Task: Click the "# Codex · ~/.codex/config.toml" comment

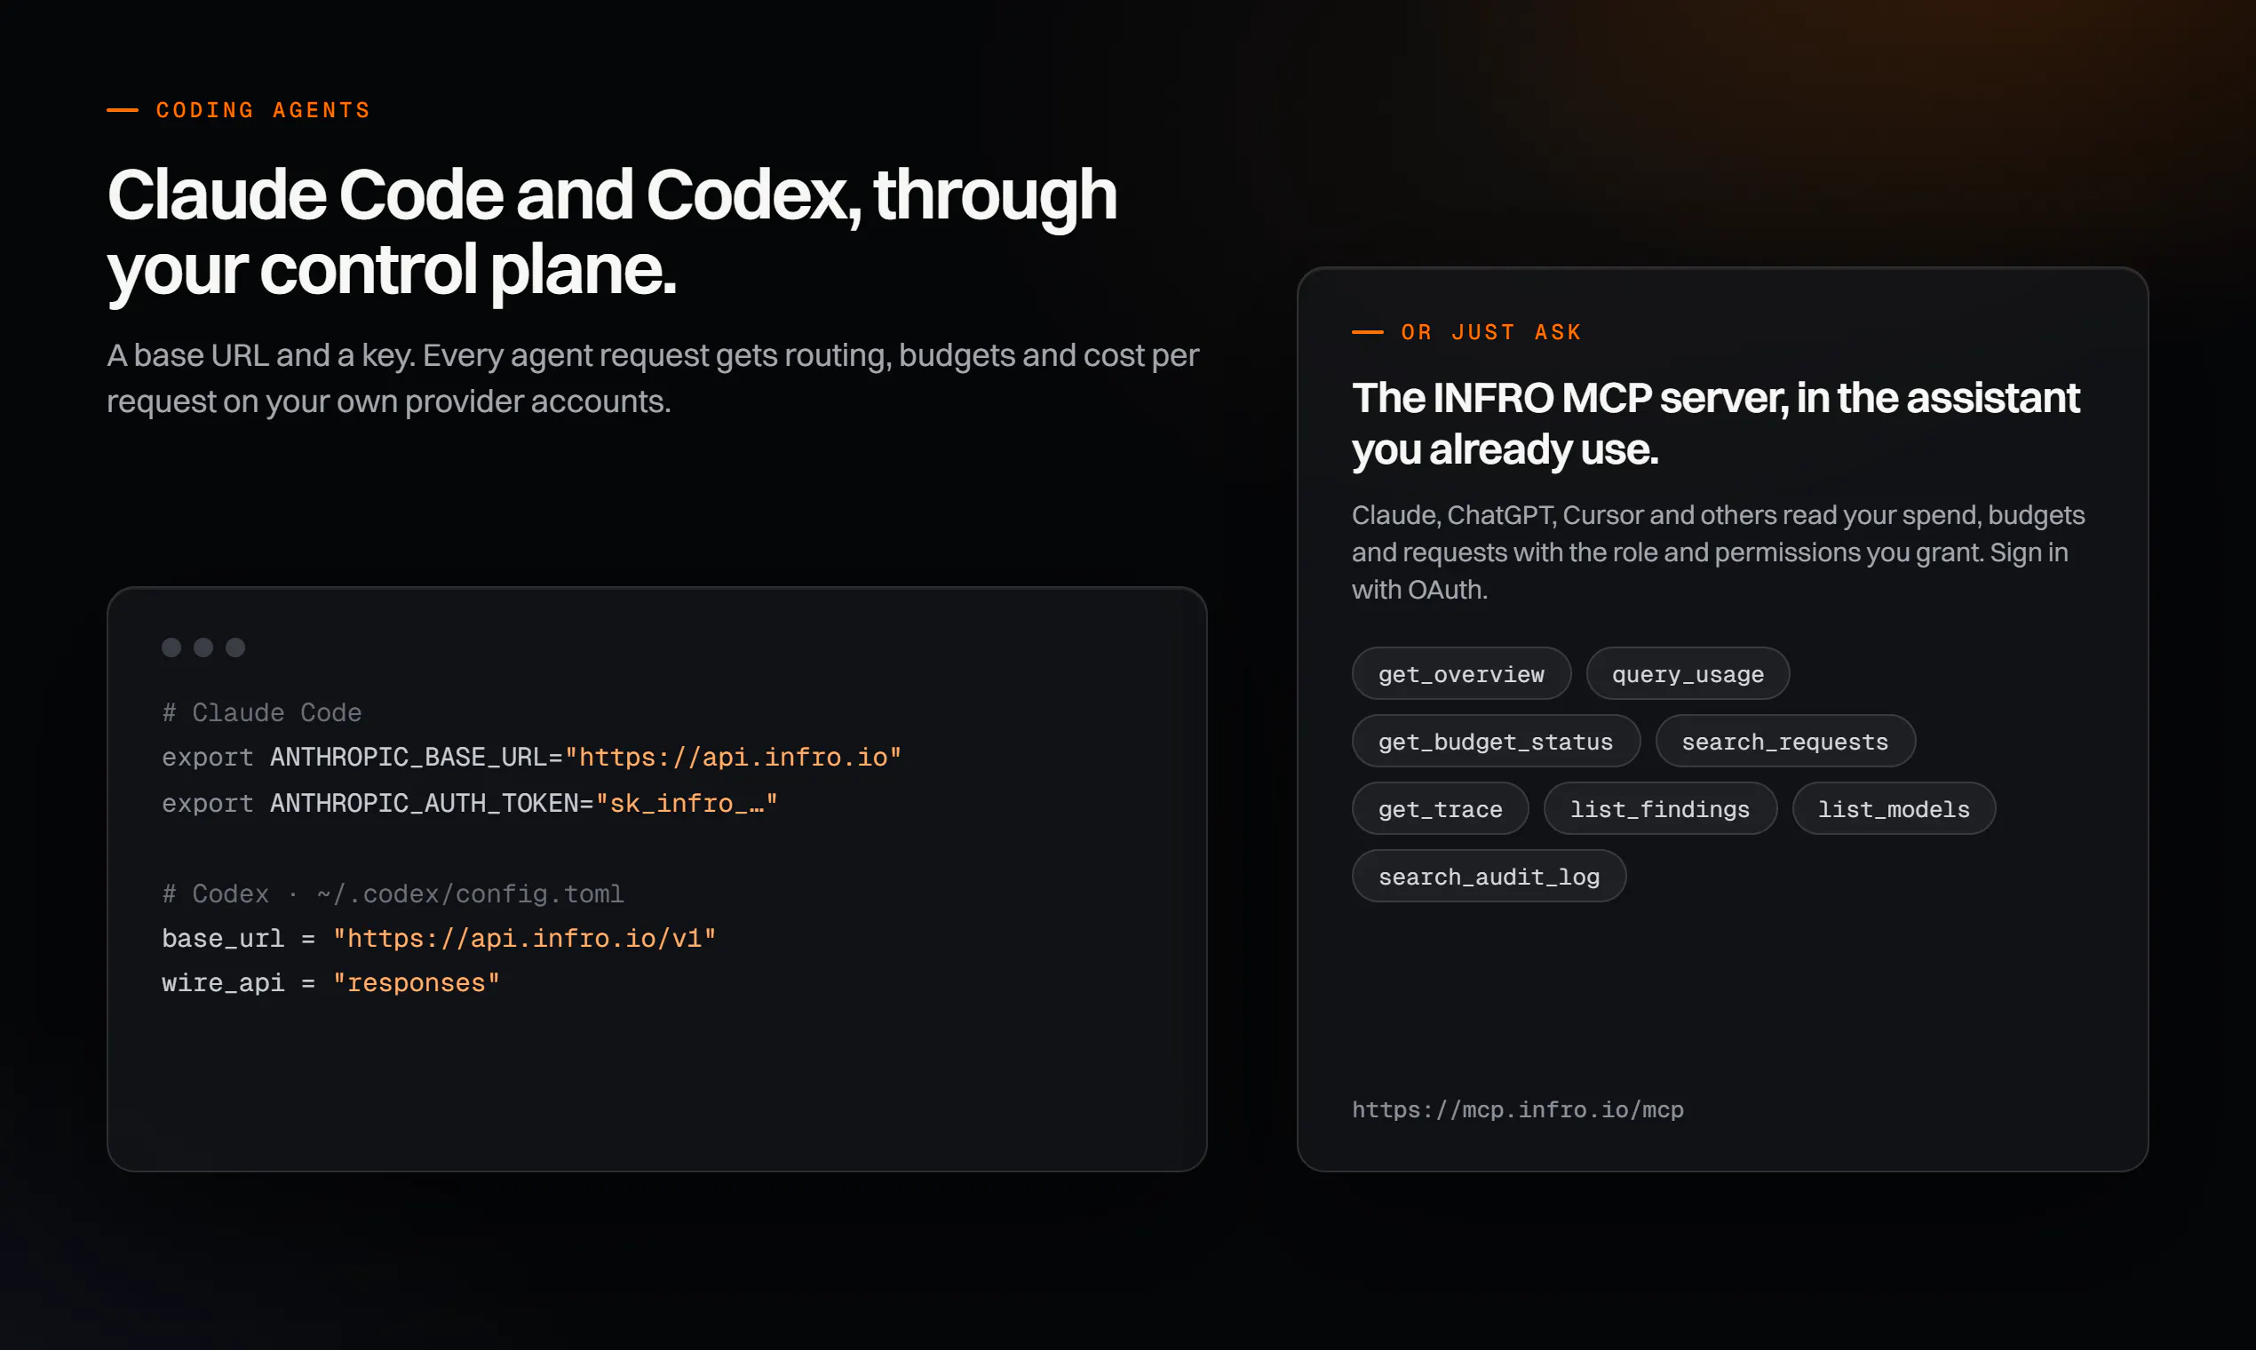Action: coord(393,893)
